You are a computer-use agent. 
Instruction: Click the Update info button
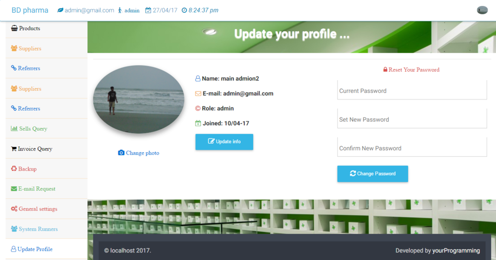[224, 142]
